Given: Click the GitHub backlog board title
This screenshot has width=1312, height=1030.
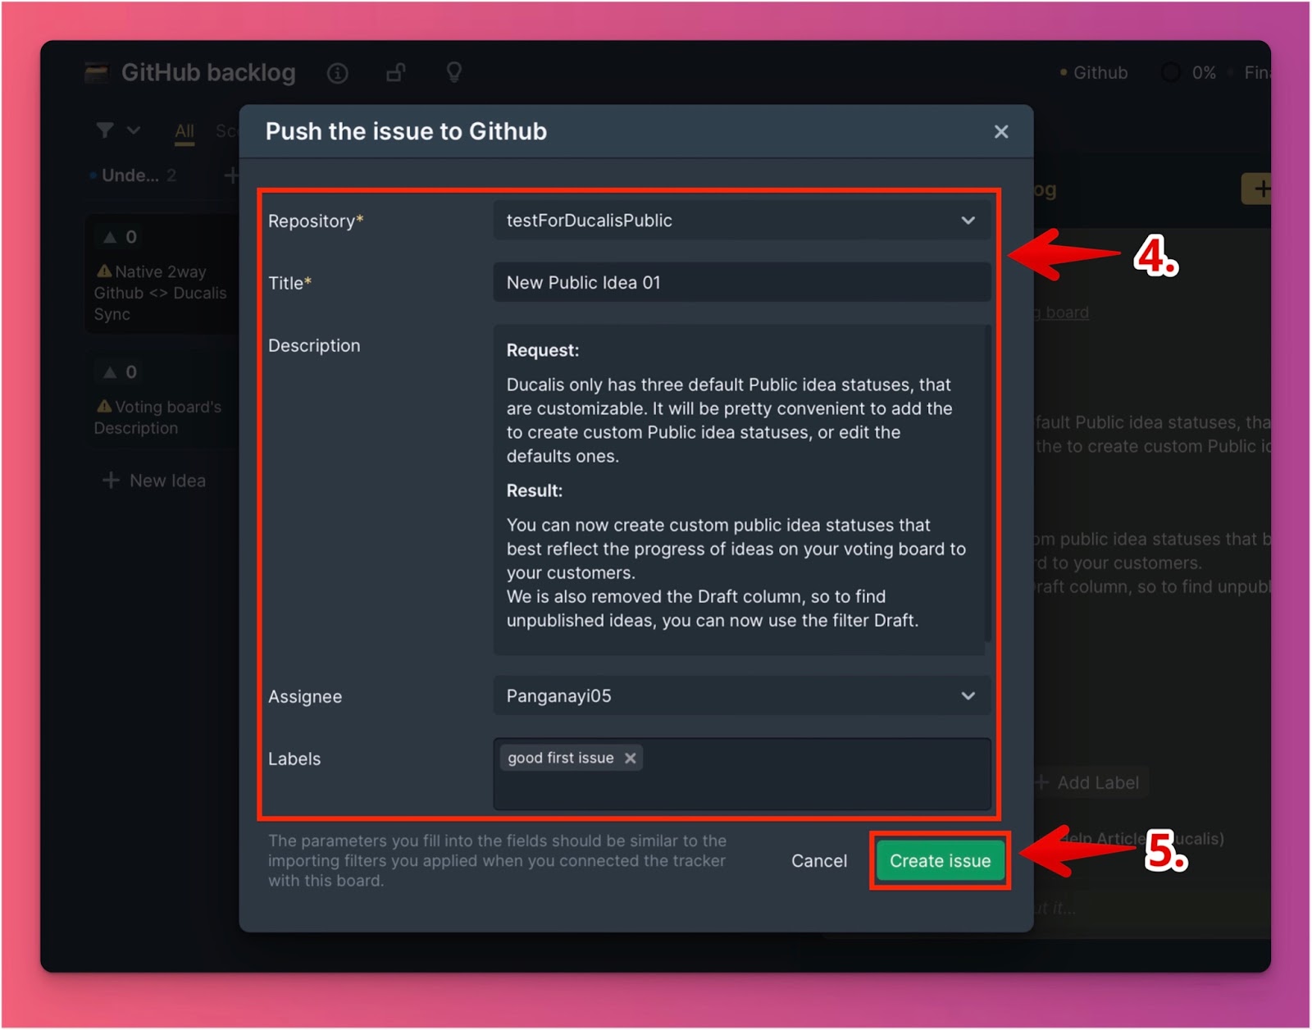Looking at the screenshot, I should [x=208, y=73].
